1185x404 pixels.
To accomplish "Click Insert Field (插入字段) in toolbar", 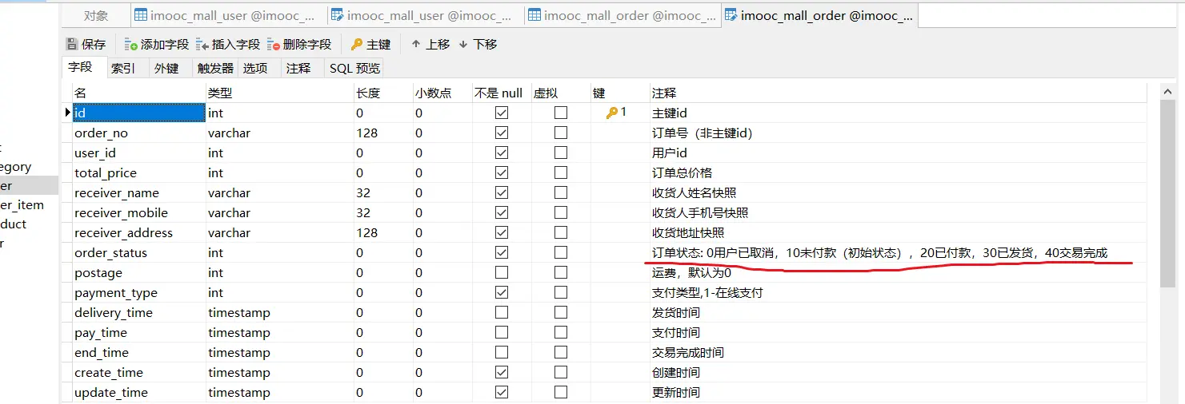I will click(x=228, y=45).
